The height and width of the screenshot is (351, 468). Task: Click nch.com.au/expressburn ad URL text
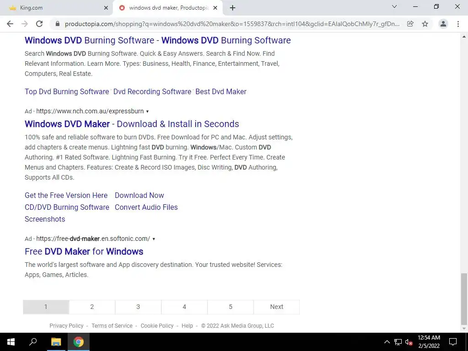click(x=90, y=112)
